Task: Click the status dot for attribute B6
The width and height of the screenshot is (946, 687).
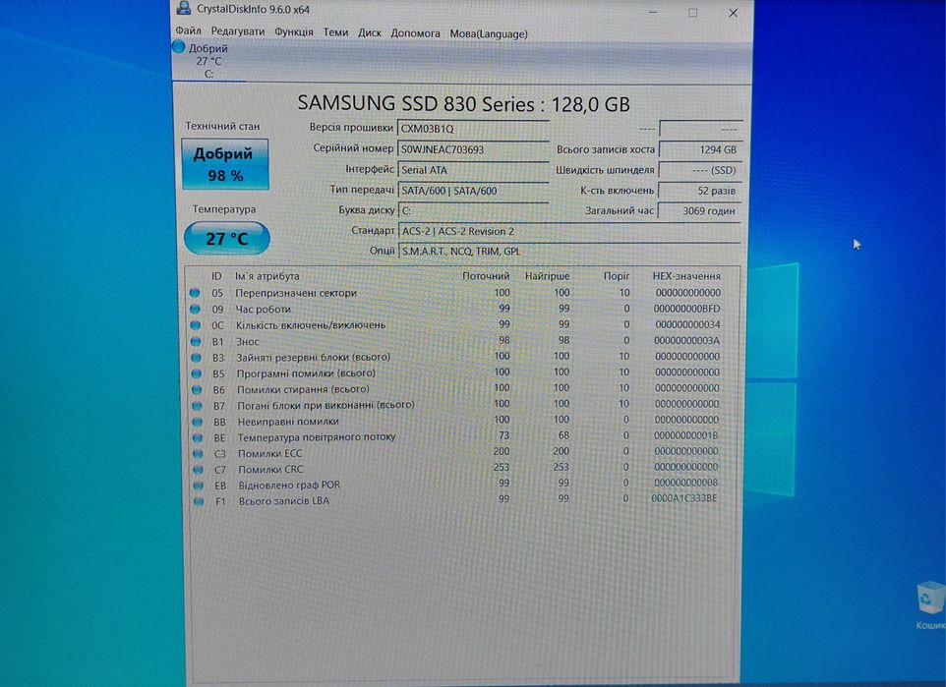Action: click(x=197, y=389)
